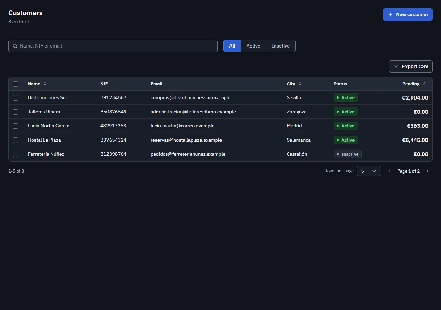This screenshot has height=310, width=441.
Task: Open the Ferretería Núñez name cell
Action: 46,154
